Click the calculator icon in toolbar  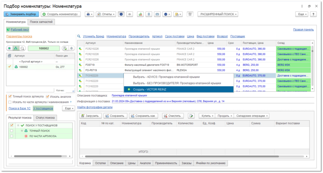tap(149, 14)
